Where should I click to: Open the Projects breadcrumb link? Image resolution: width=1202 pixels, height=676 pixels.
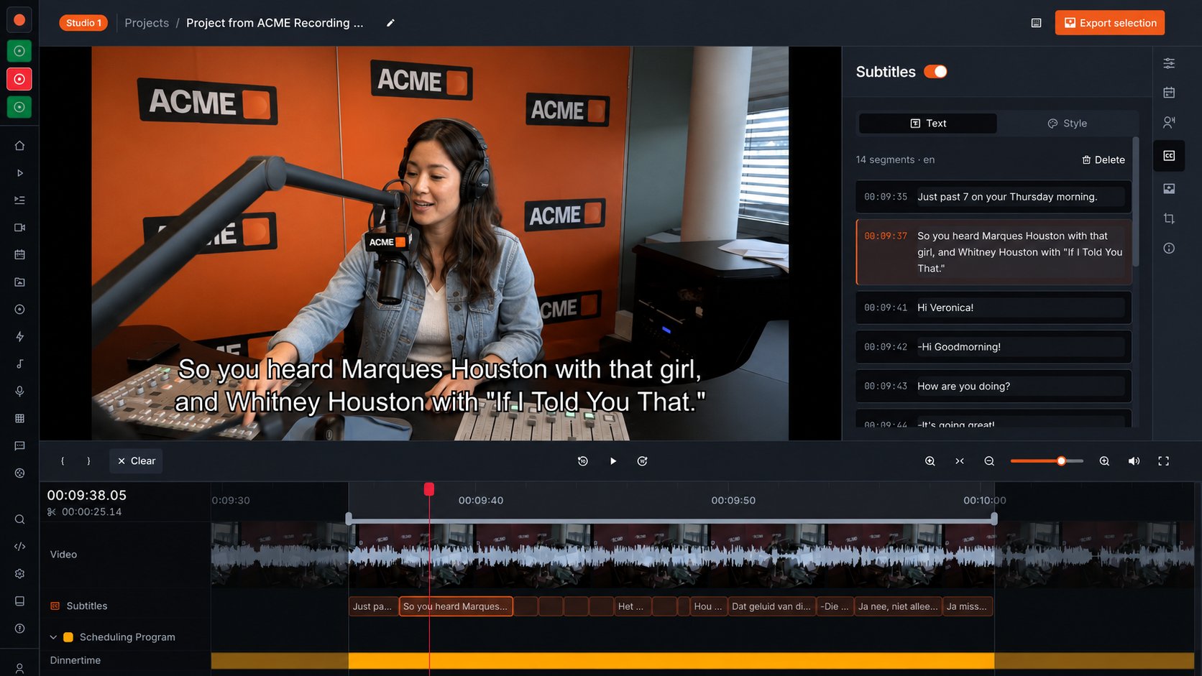pyautogui.click(x=147, y=23)
